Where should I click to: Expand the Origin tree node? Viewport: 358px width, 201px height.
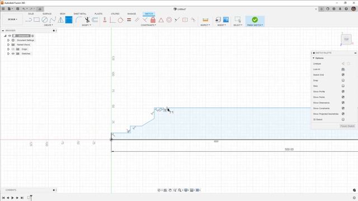click(x=8, y=49)
